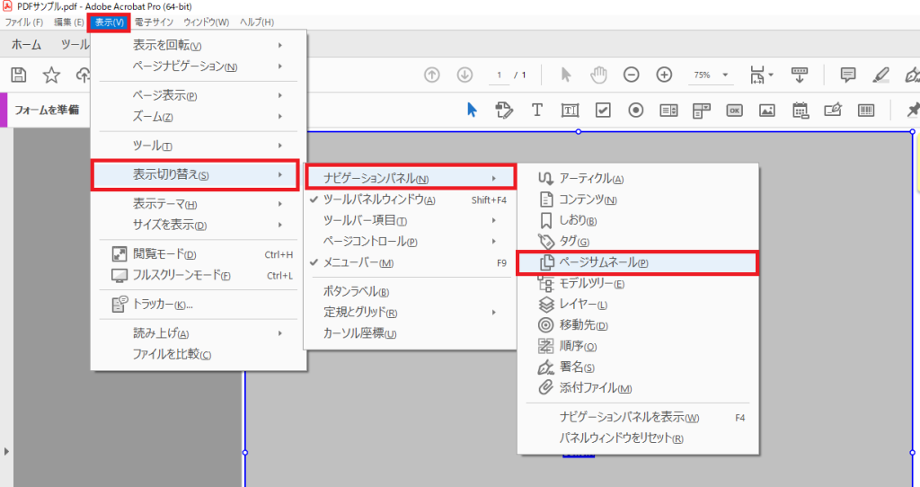Switch to the ホーム tab
920x487 pixels.
(26, 45)
